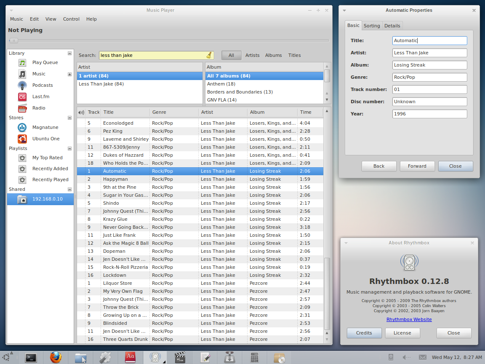485x364 pixels.
Task: Open the Play Queue icon in Library
Action: click(22, 62)
